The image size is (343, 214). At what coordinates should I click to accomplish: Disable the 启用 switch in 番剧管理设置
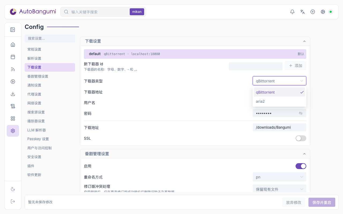pyautogui.click(x=301, y=166)
